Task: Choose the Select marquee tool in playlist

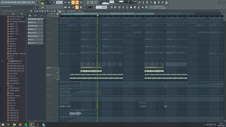Action: pyautogui.click(x=50, y=11)
